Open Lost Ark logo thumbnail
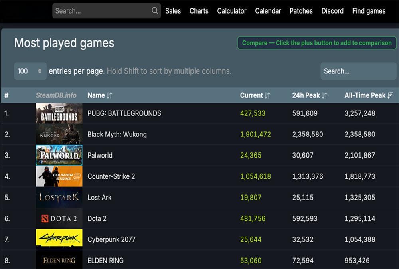 coord(59,197)
